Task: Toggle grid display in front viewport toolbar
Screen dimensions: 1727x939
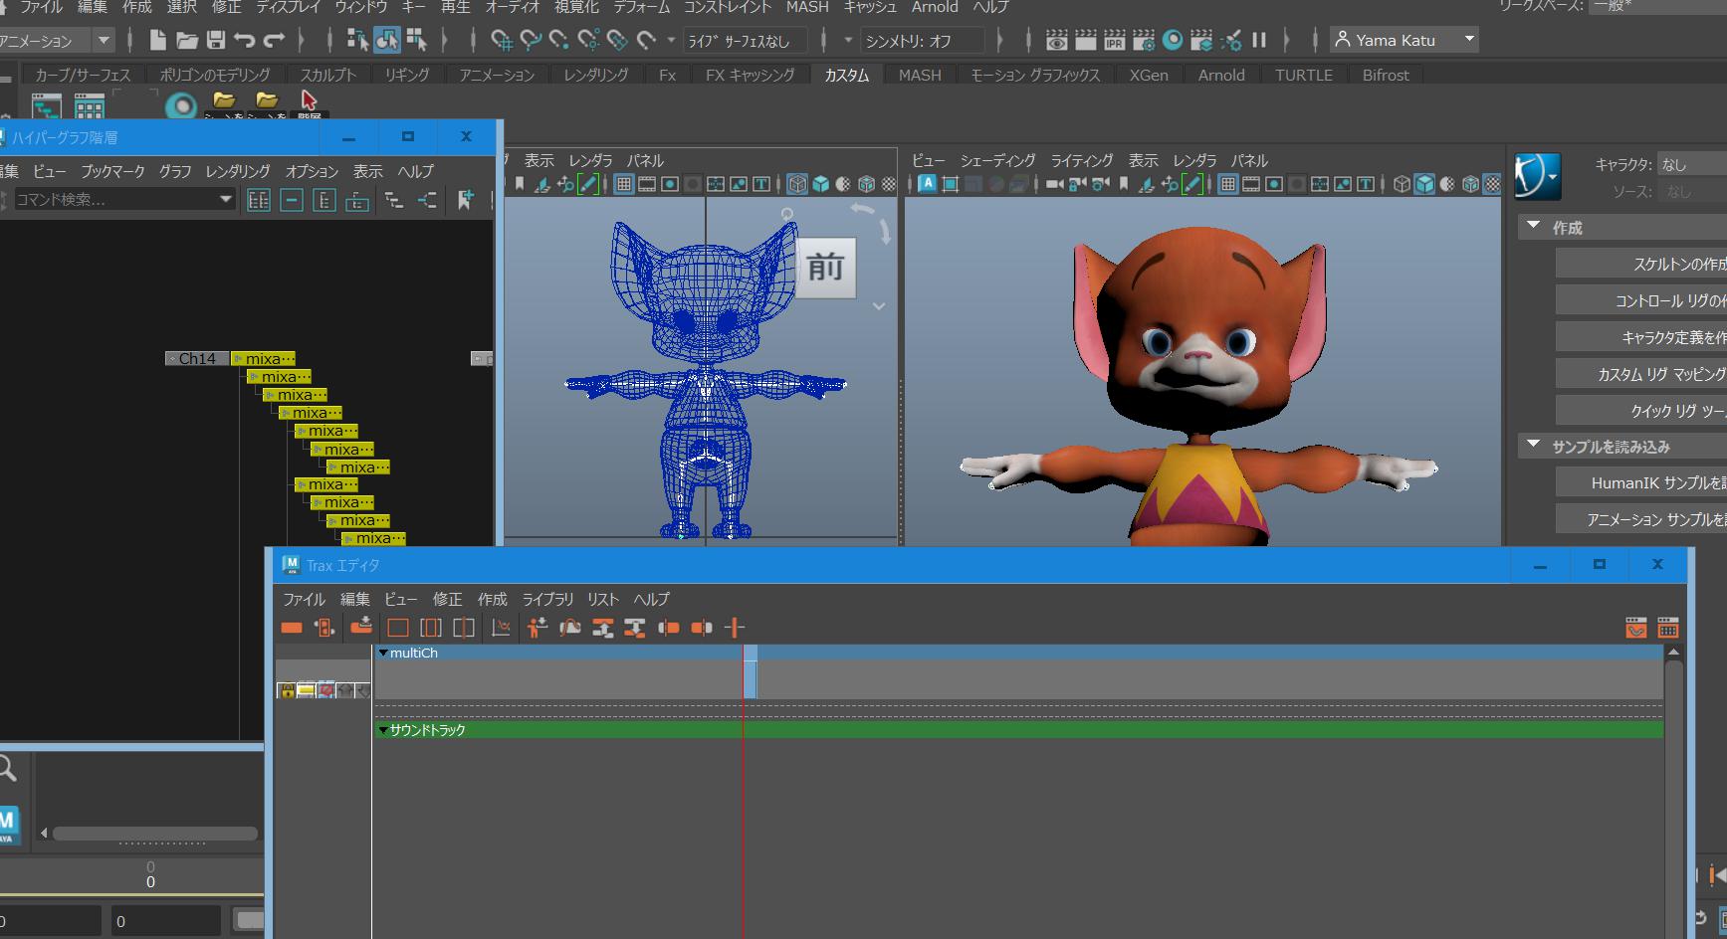Action: pyautogui.click(x=624, y=184)
